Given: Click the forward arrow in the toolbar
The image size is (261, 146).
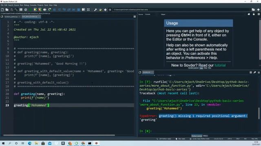Looking at the screenshot, I should tap(110, 10).
